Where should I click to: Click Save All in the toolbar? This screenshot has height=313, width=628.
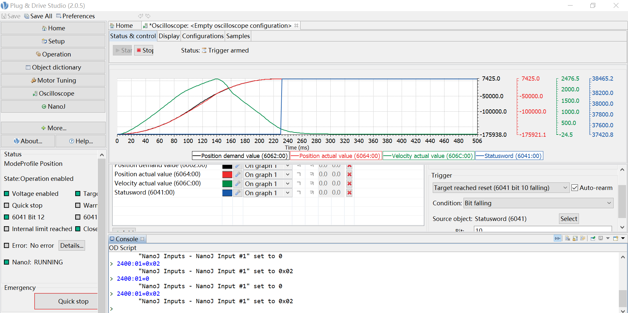(x=38, y=16)
